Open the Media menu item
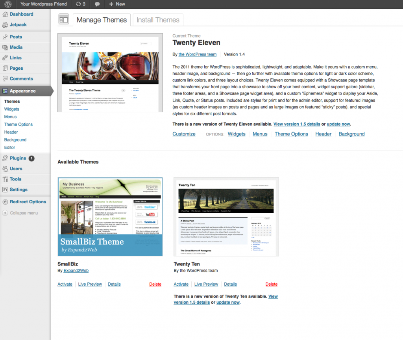This screenshot has width=403, height=340. tap(16, 47)
